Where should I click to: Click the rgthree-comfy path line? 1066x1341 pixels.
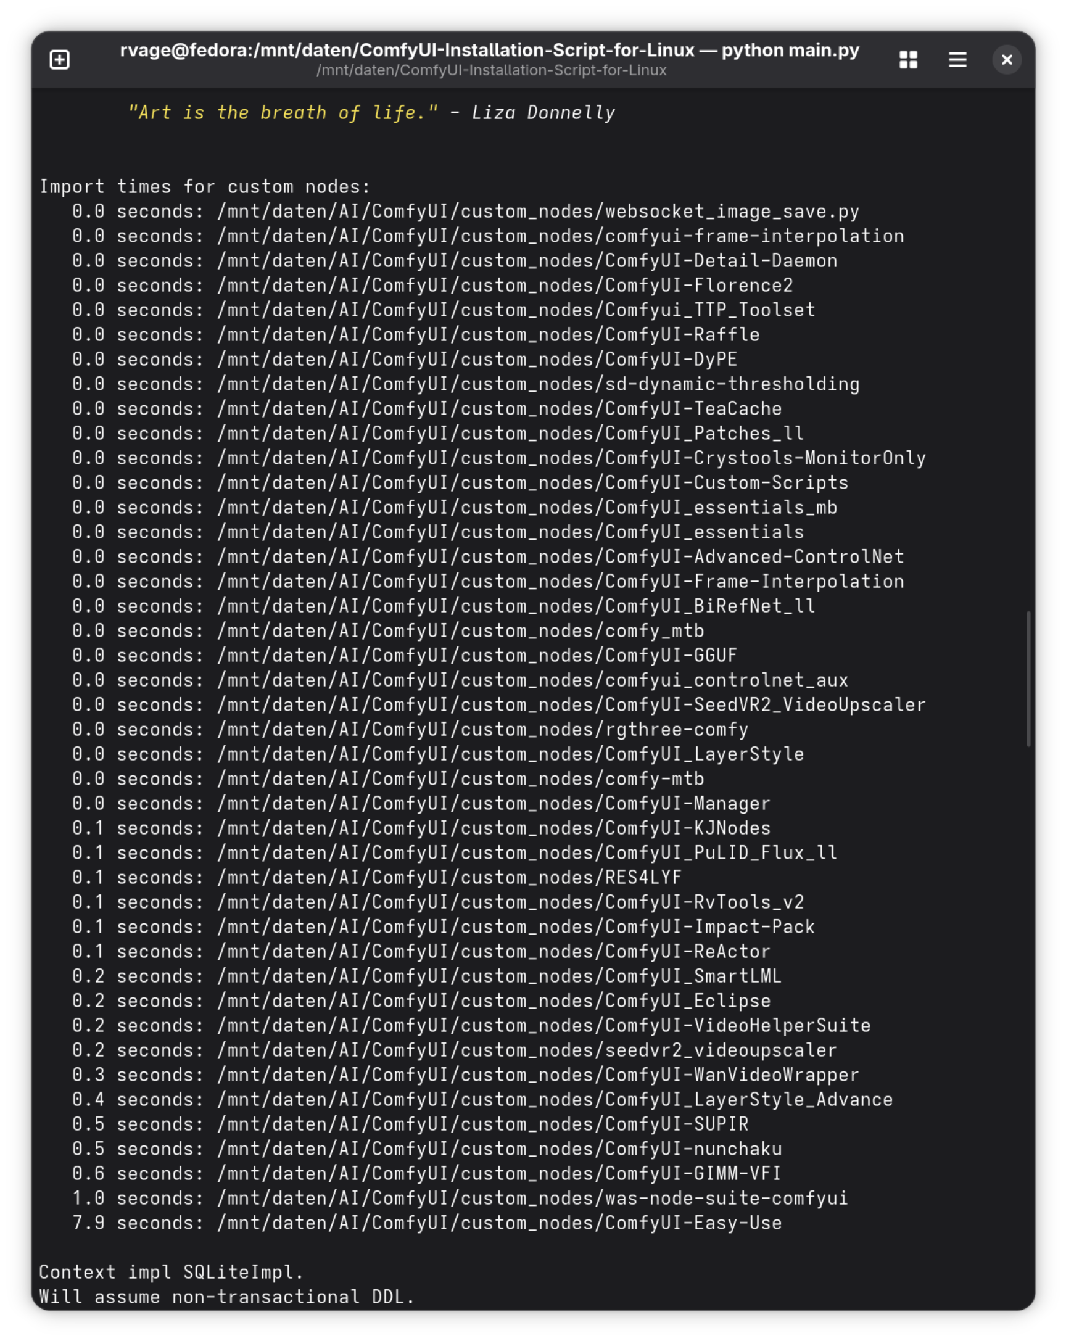pos(410,729)
